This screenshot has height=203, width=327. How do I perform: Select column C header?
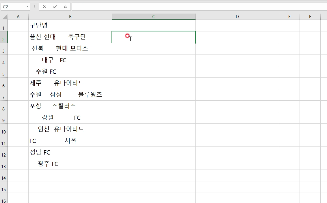coord(154,17)
